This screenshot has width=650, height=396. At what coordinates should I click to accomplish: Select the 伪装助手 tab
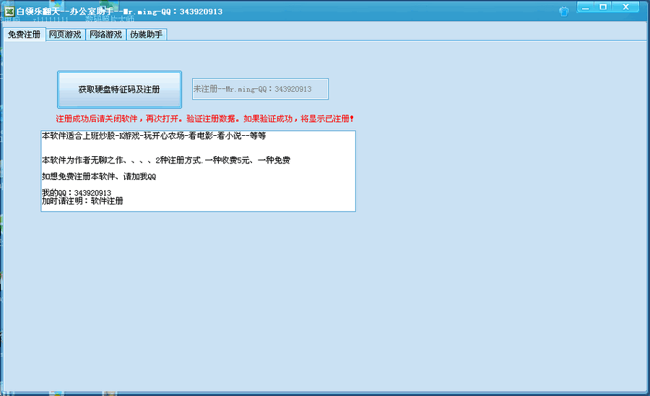147,35
